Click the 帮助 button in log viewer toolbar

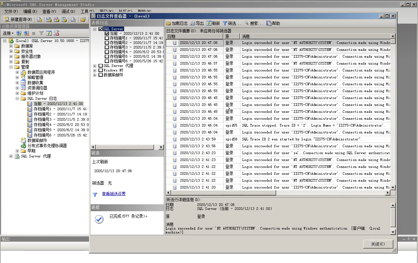pos(273,23)
